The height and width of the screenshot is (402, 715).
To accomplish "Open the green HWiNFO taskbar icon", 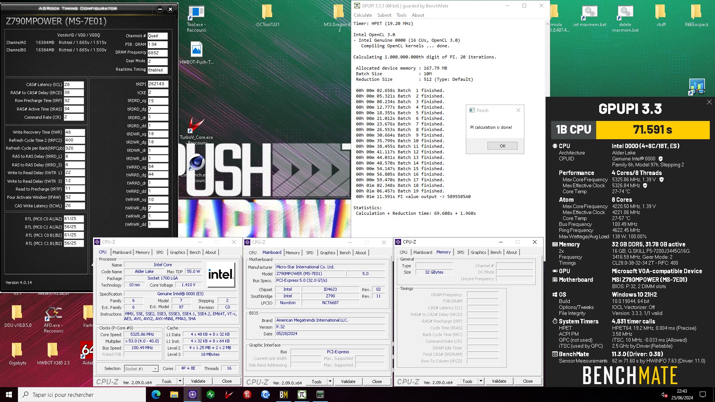I will (x=210, y=395).
